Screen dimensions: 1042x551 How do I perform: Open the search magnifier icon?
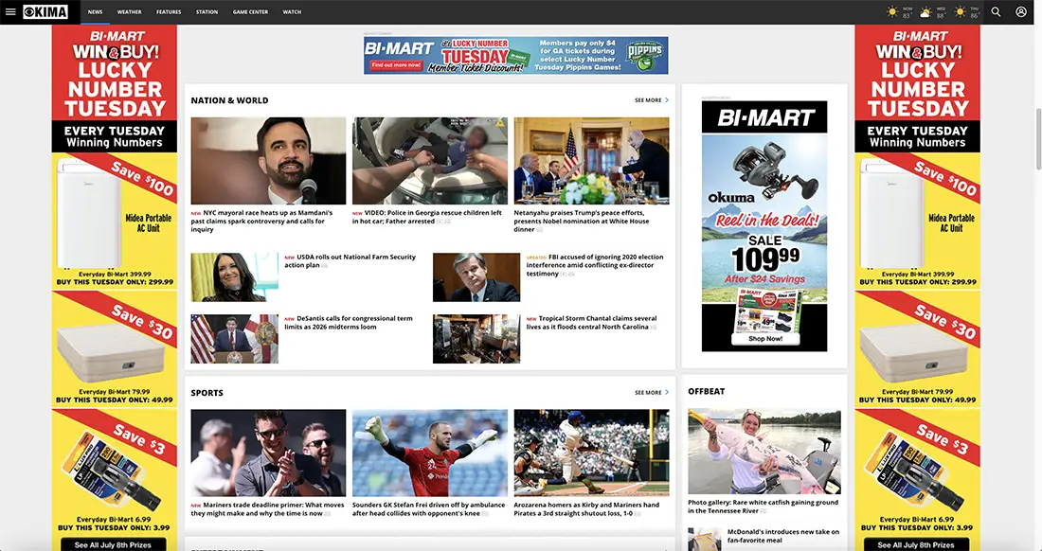(x=996, y=12)
